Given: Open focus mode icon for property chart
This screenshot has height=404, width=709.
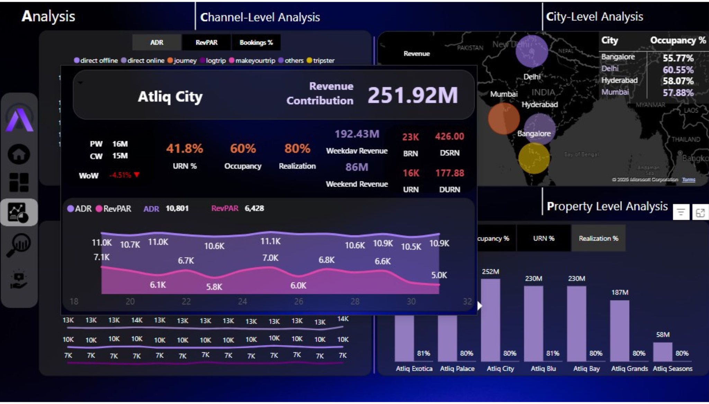Looking at the screenshot, I should pos(700,212).
